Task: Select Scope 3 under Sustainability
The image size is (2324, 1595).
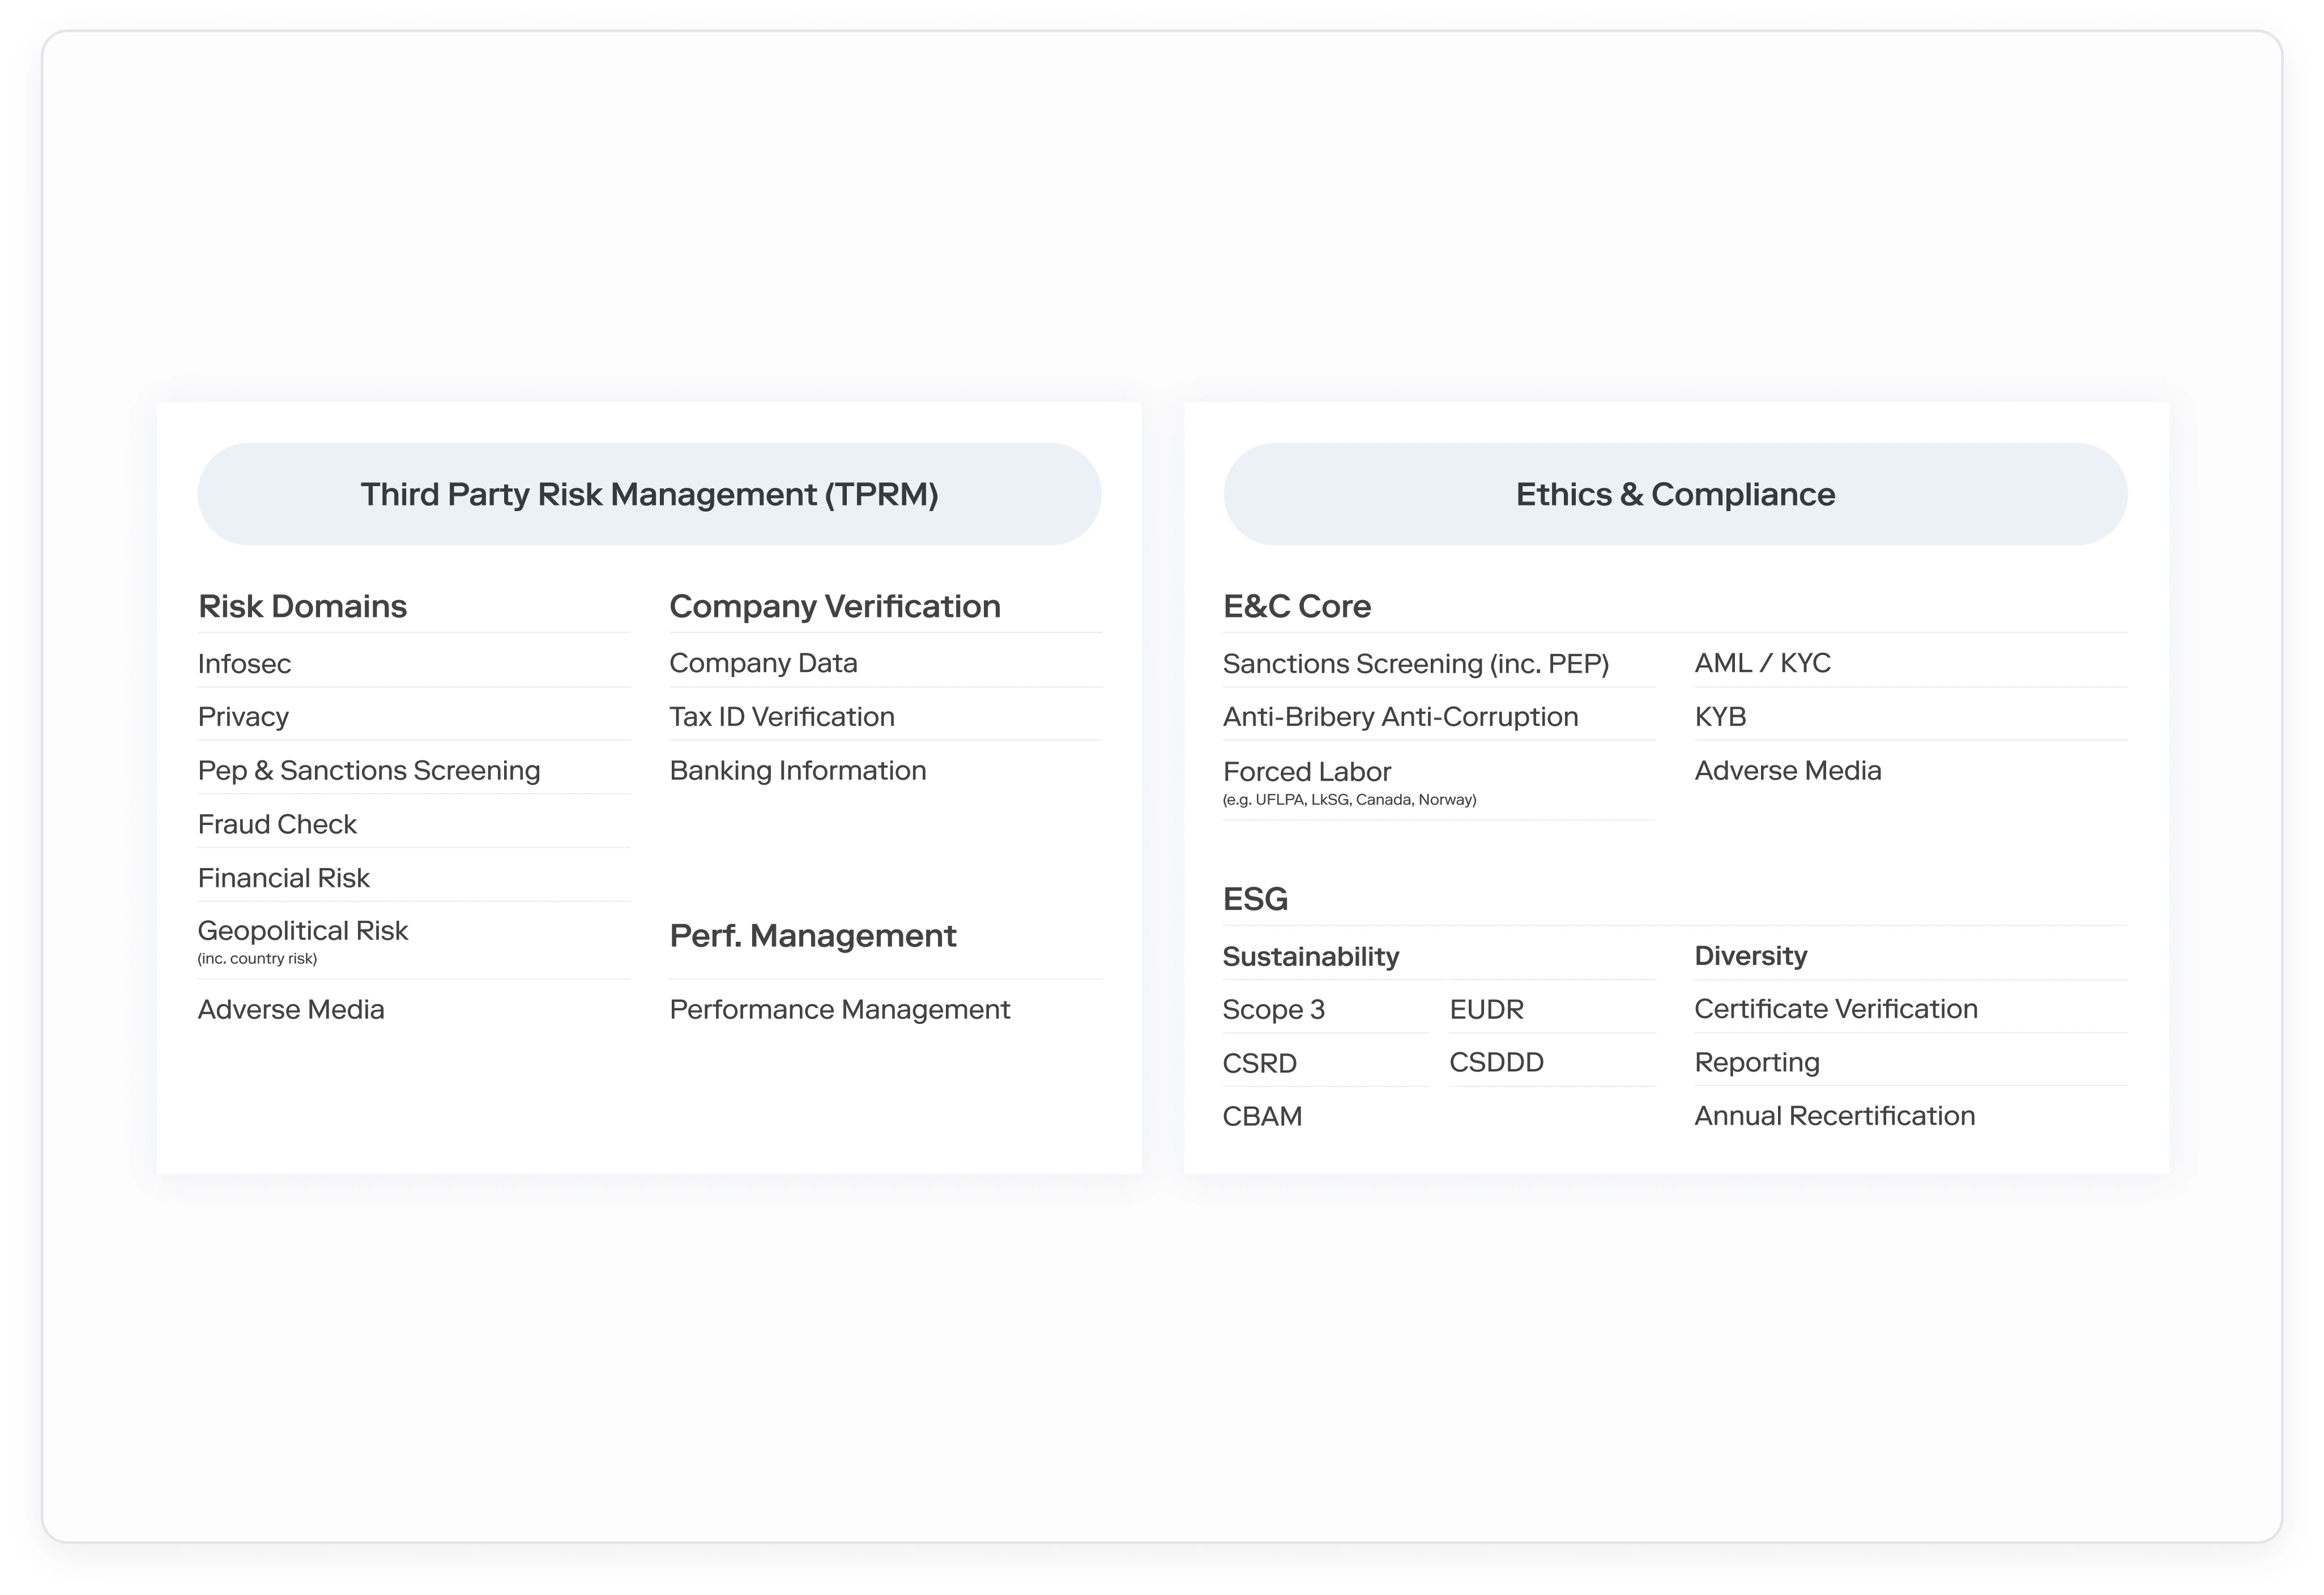Action: (x=1274, y=1009)
